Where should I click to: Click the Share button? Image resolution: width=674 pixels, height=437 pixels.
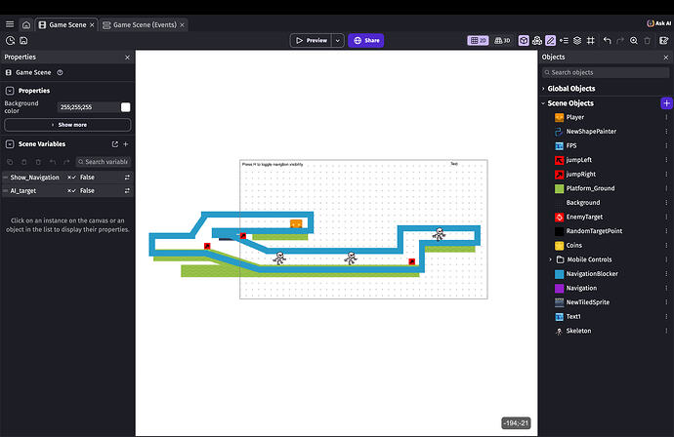pos(365,40)
